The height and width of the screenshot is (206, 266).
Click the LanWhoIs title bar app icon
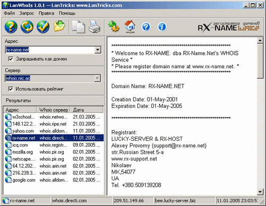pos(5,5)
